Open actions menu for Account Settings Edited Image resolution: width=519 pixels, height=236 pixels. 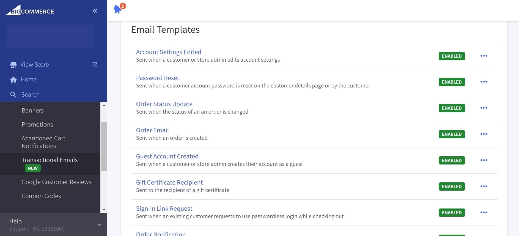[484, 56]
